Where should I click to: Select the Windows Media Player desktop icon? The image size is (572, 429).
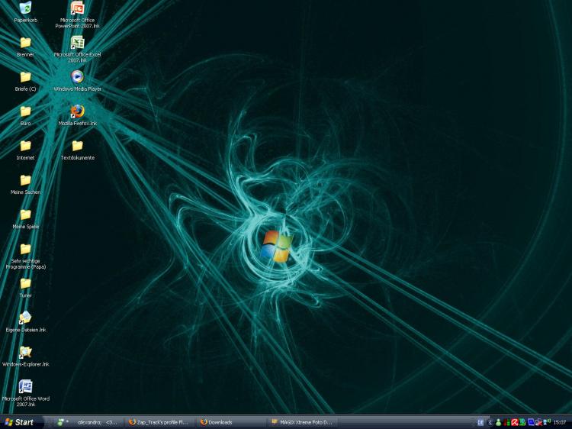point(77,77)
